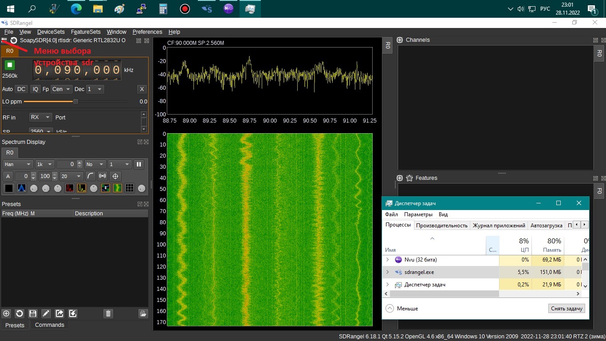Screen dimensions: 606x341
Task: Open the RF in RX dropdown
Action: coord(40,117)
